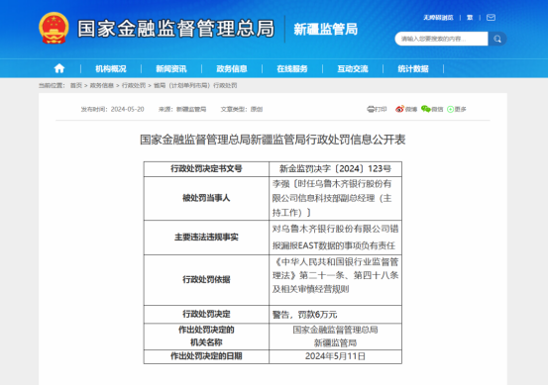This screenshot has width=548, height=386.
Task: Go to 在线服务 section
Action: tap(292, 68)
